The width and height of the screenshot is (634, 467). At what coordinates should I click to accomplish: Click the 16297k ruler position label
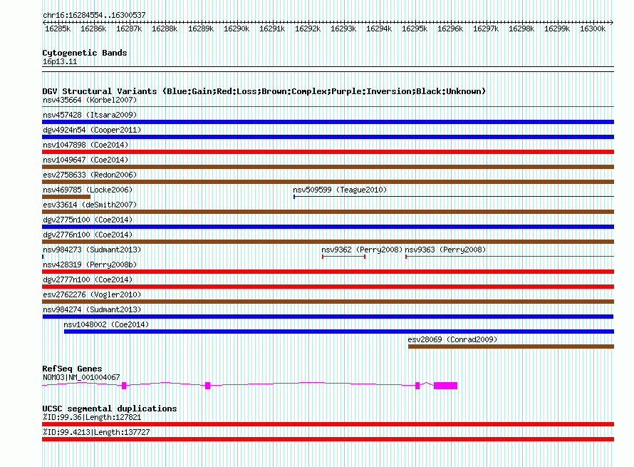485,29
